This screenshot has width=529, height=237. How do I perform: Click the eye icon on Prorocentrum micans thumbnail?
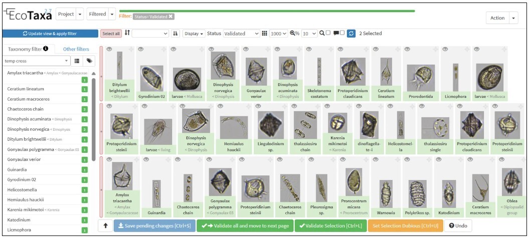pos(343,159)
